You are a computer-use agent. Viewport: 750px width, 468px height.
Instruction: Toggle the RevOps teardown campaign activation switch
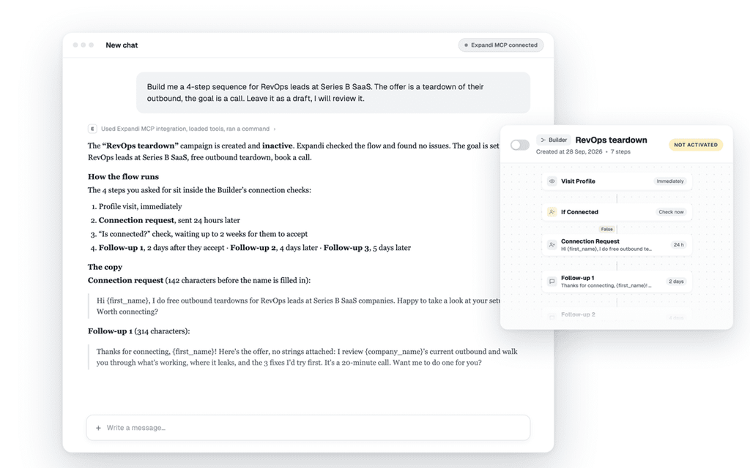tap(519, 145)
